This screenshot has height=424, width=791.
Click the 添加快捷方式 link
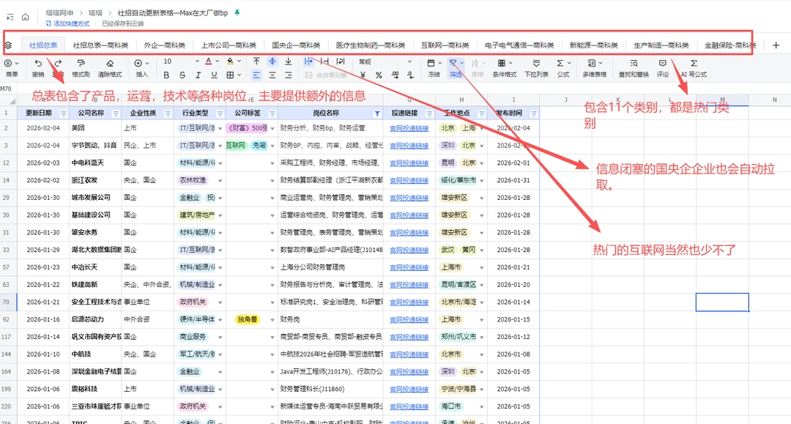pyautogui.click(x=71, y=24)
